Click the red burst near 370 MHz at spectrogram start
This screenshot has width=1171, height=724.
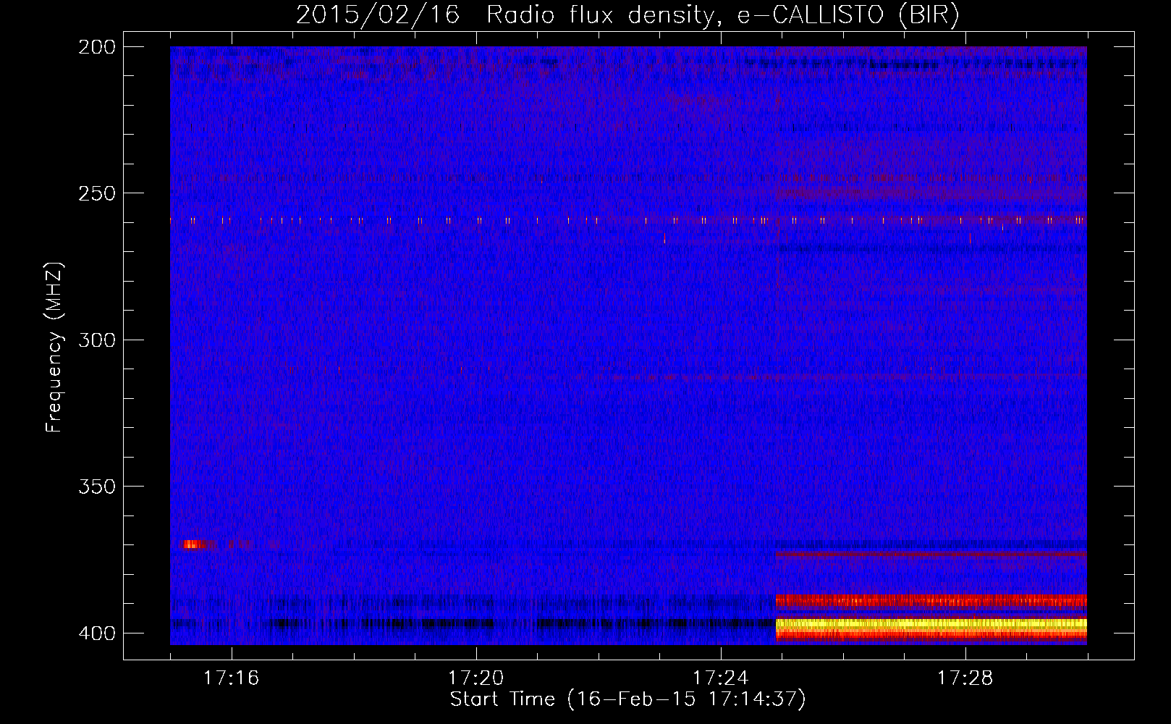point(193,544)
